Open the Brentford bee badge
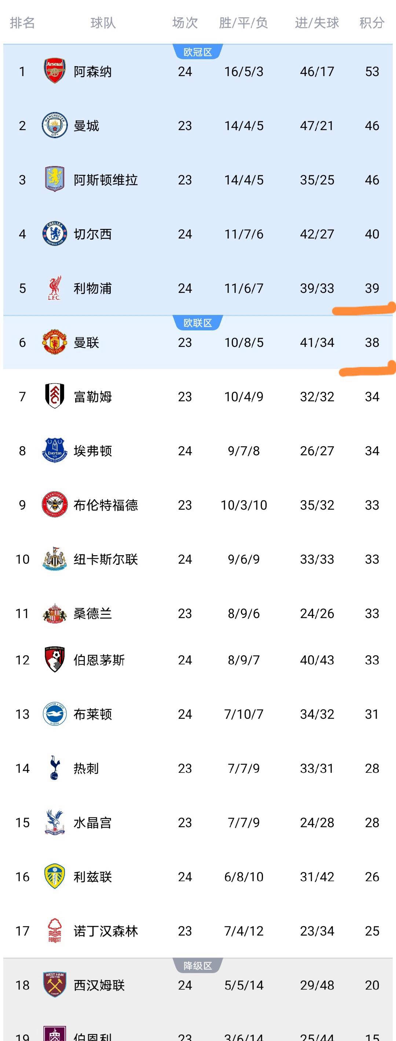The image size is (396, 1041). click(54, 505)
